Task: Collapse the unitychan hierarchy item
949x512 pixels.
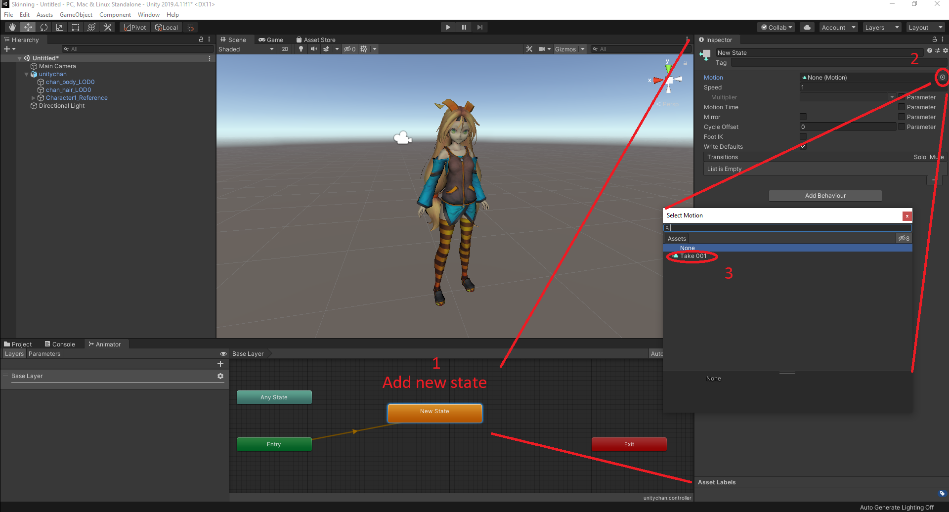Action: pos(26,74)
